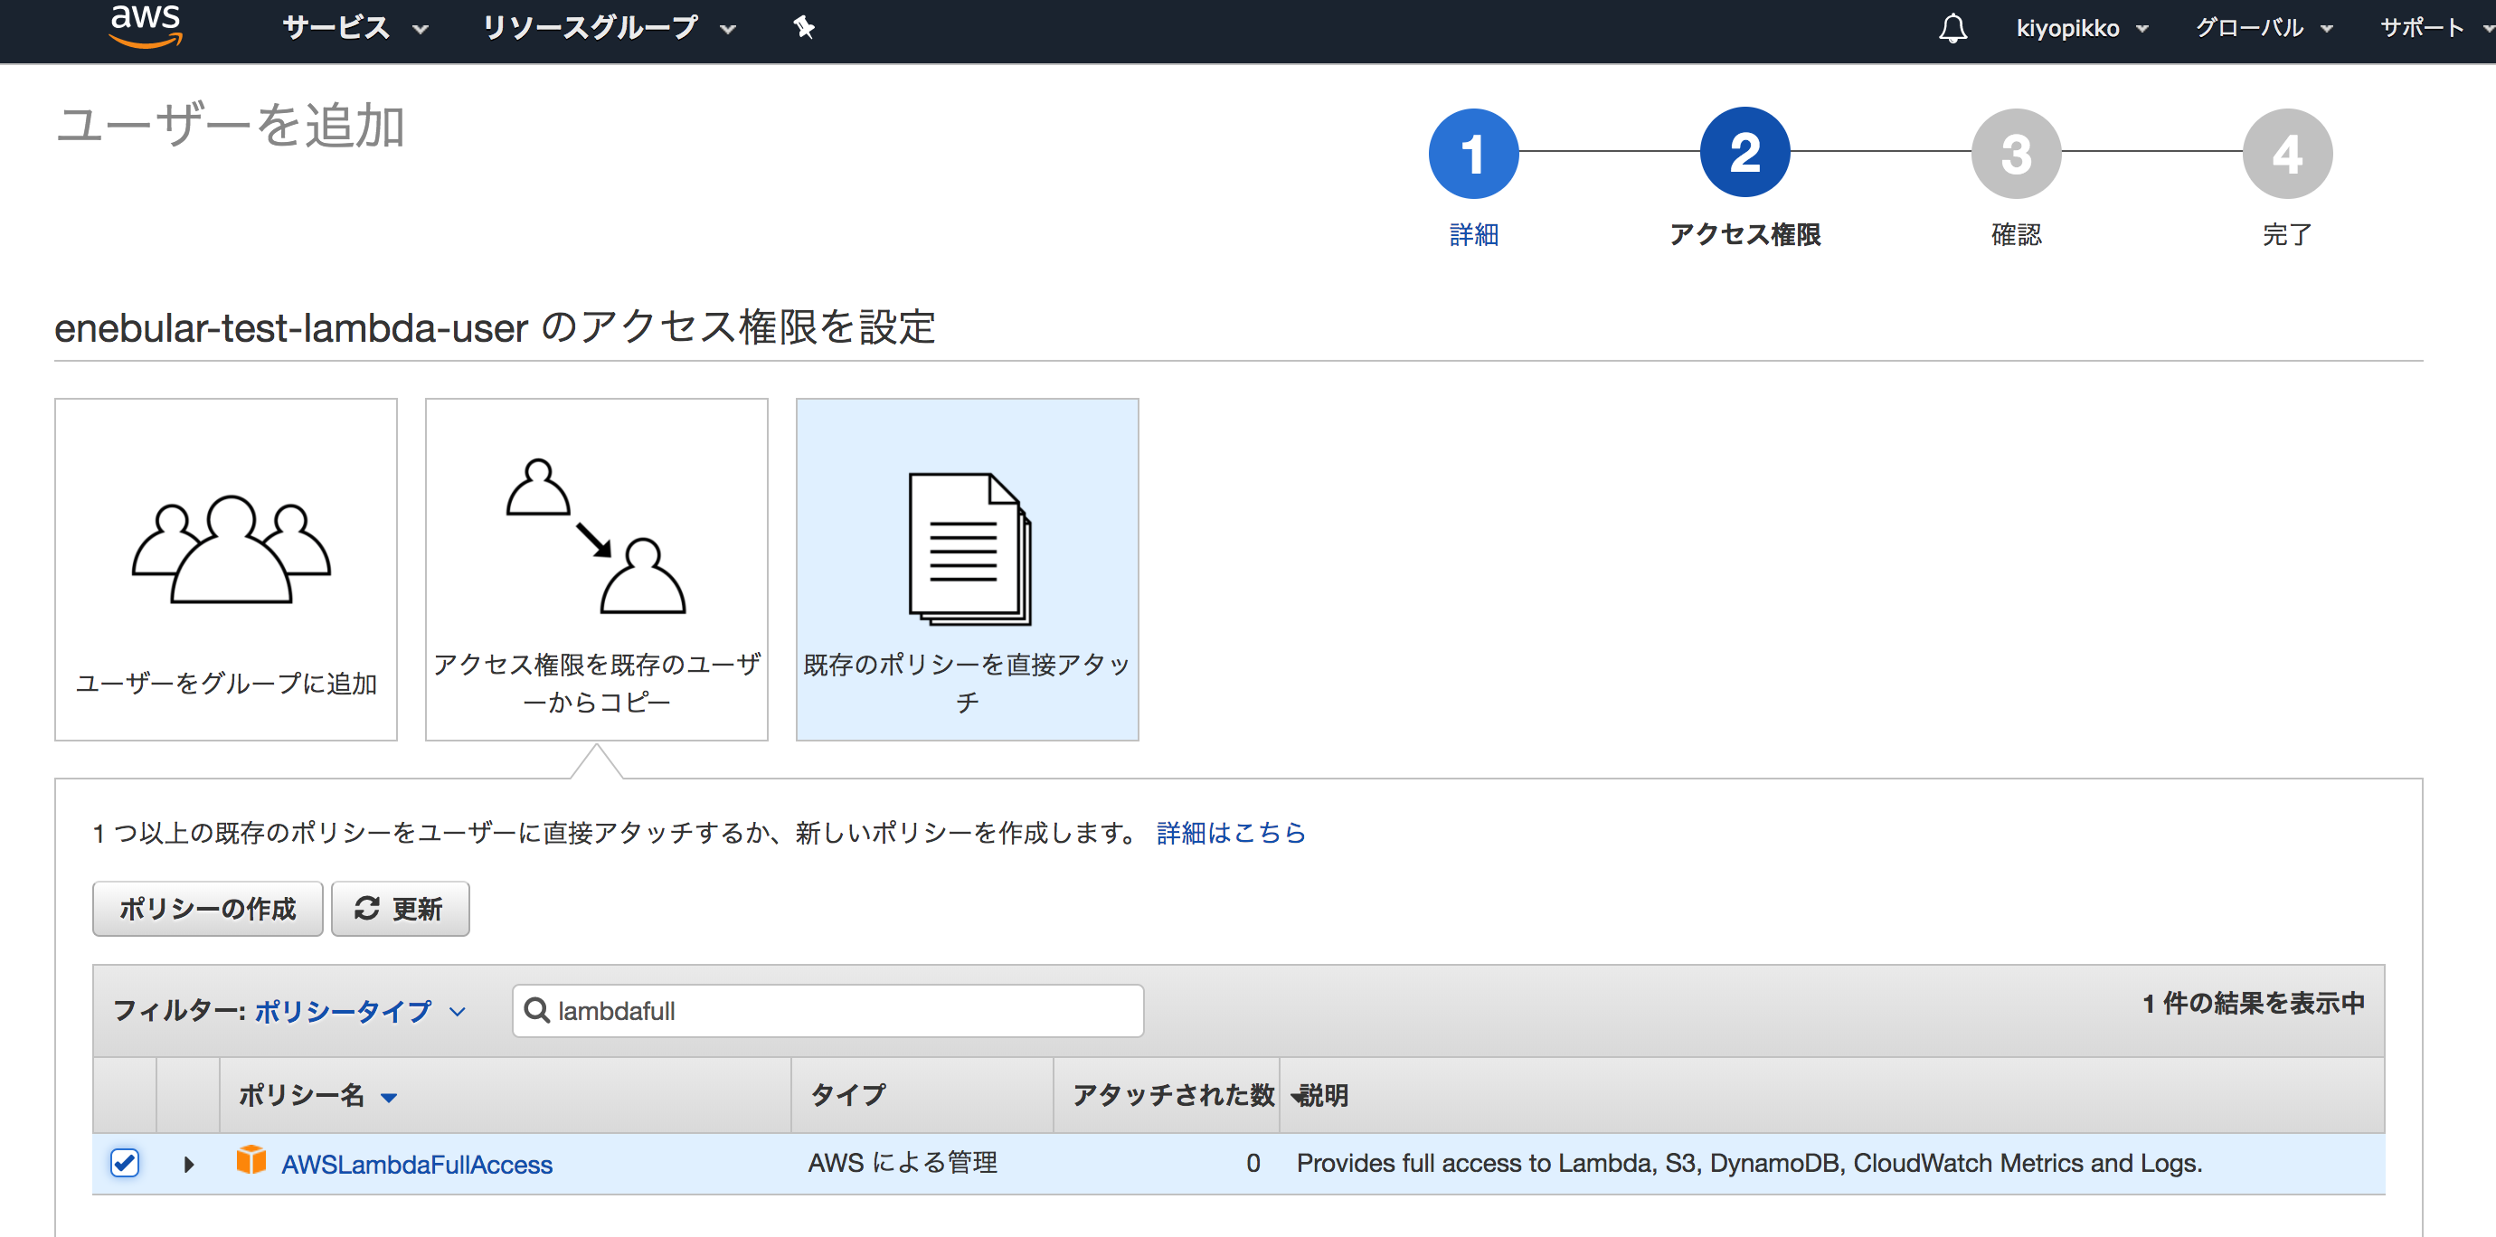Open the リソースグループ menu
The height and width of the screenshot is (1237, 2496).
(608, 28)
